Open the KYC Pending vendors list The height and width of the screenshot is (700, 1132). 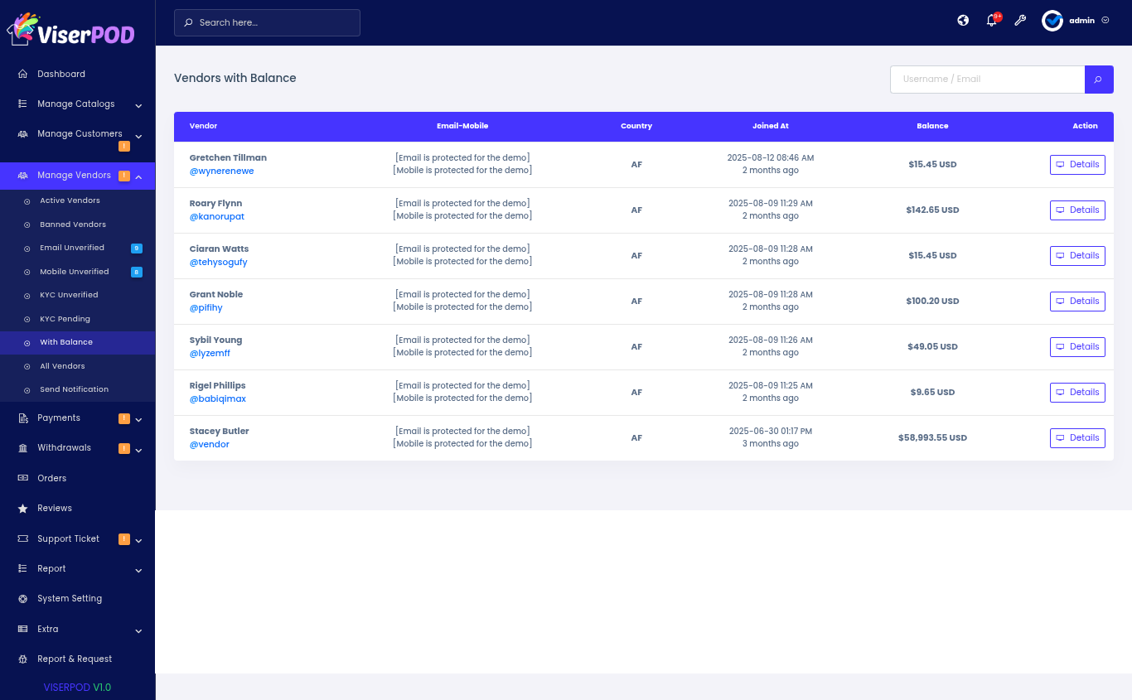65,319
